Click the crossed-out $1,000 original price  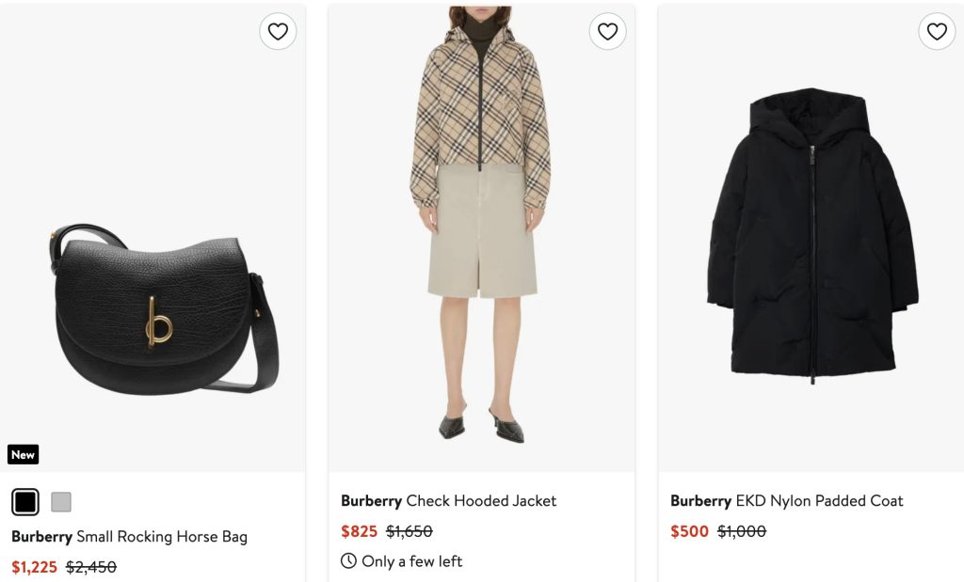(742, 531)
